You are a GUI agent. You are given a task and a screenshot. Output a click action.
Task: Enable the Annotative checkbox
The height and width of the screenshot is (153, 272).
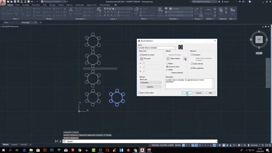click(x=192, y=55)
